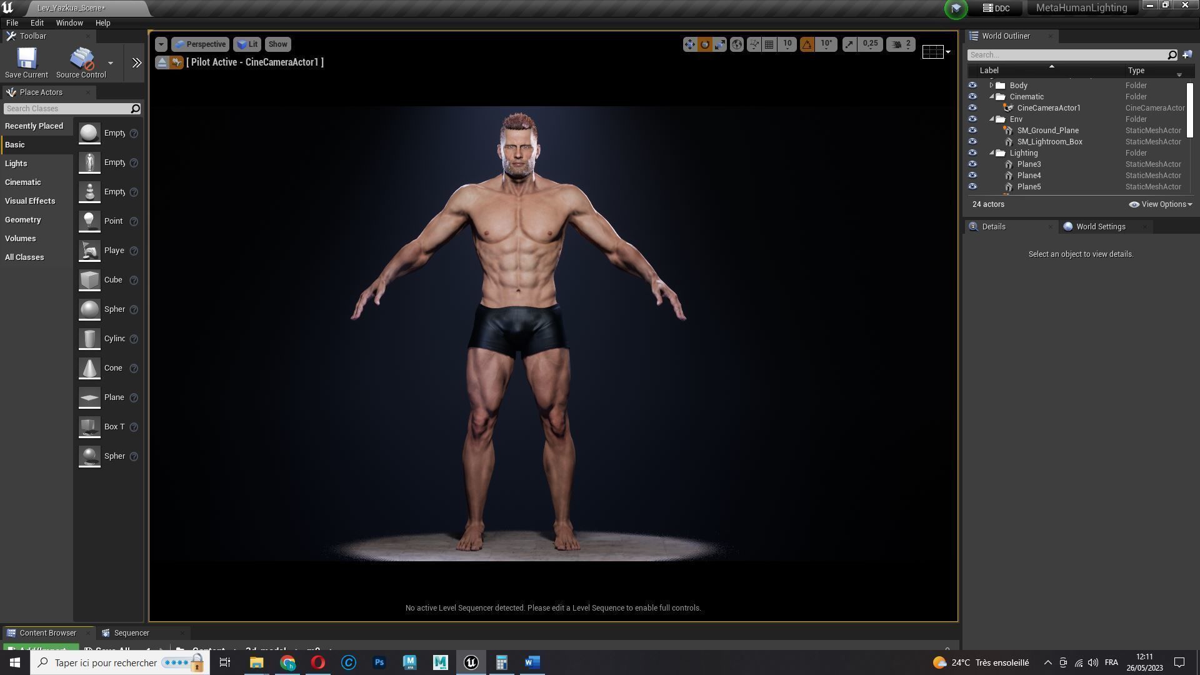Open the Windows Start menu
1200x675 pixels.
pyautogui.click(x=15, y=662)
